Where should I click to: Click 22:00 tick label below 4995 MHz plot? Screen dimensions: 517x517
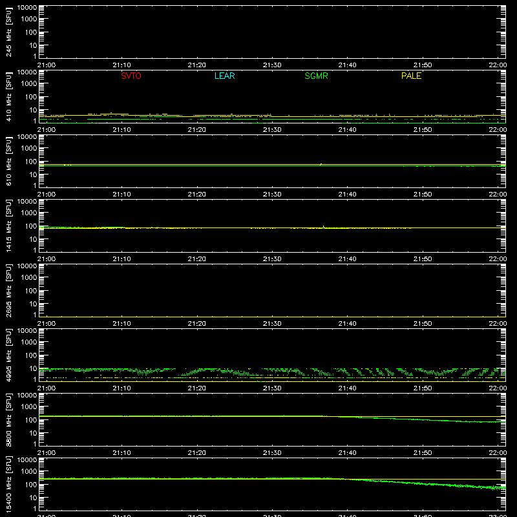pyautogui.click(x=498, y=388)
